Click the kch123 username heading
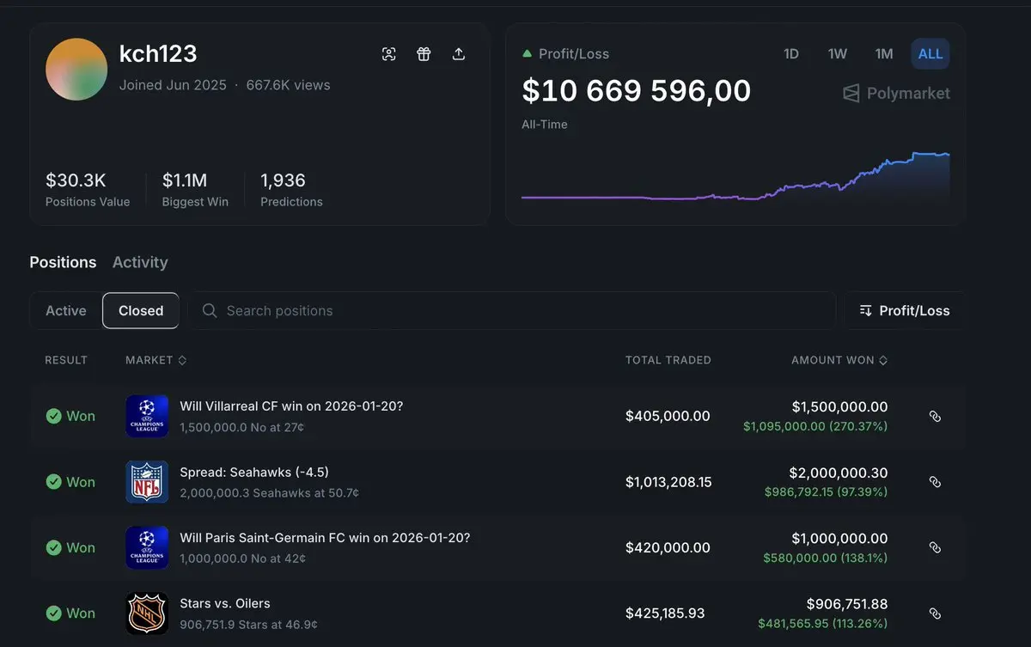This screenshot has width=1031, height=647. click(158, 53)
